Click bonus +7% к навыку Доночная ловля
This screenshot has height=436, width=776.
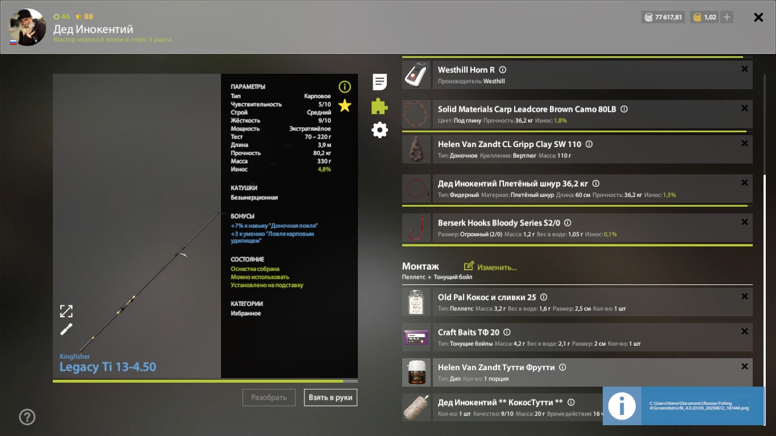tap(274, 225)
